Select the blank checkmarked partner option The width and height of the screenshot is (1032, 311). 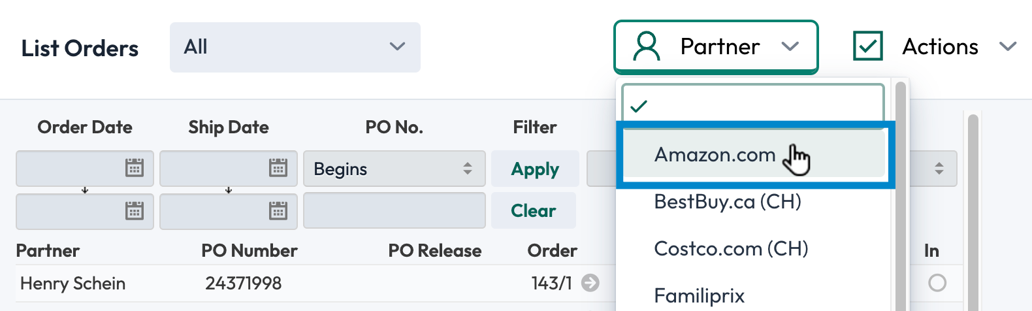coord(752,105)
